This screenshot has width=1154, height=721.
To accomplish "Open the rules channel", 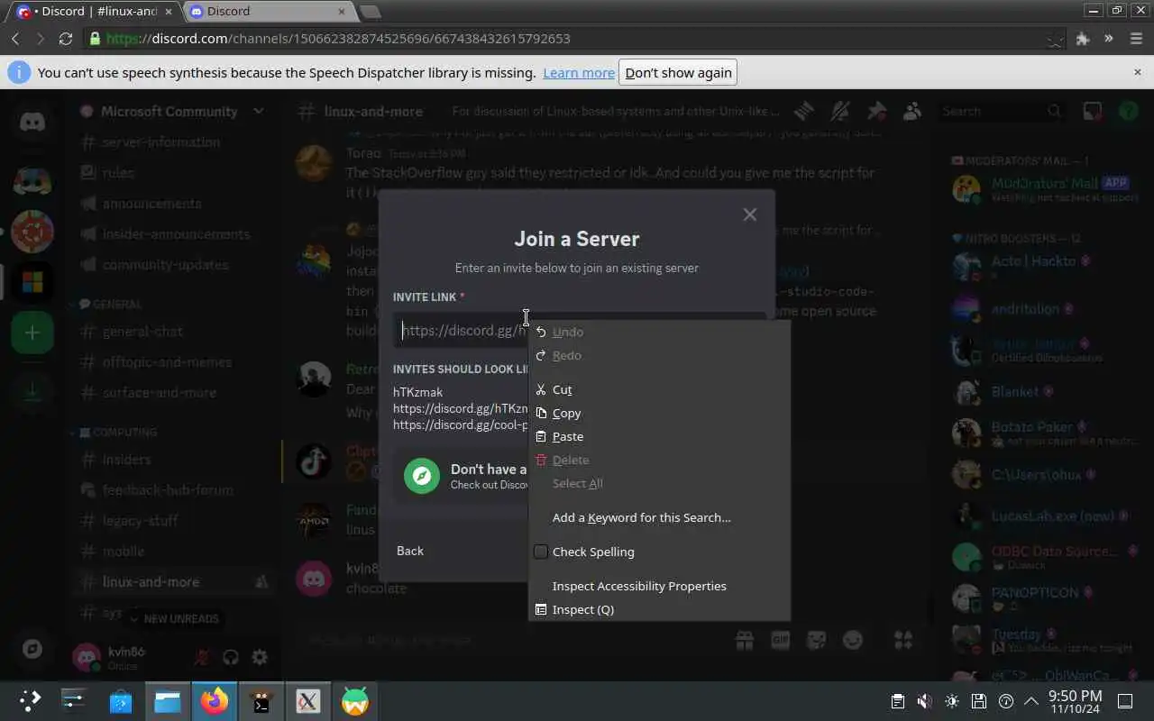I will 174,173.
